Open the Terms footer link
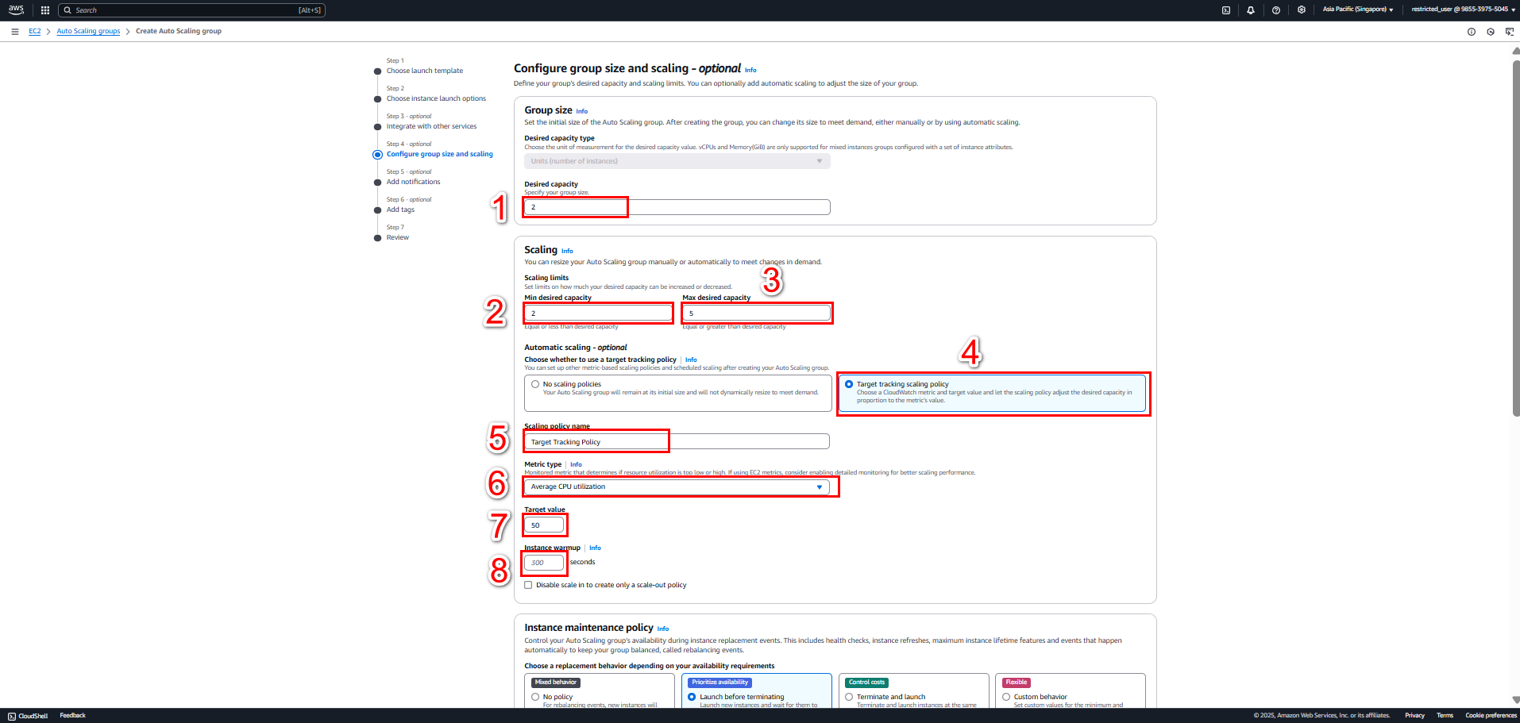The image size is (1520, 723). pyautogui.click(x=1445, y=715)
